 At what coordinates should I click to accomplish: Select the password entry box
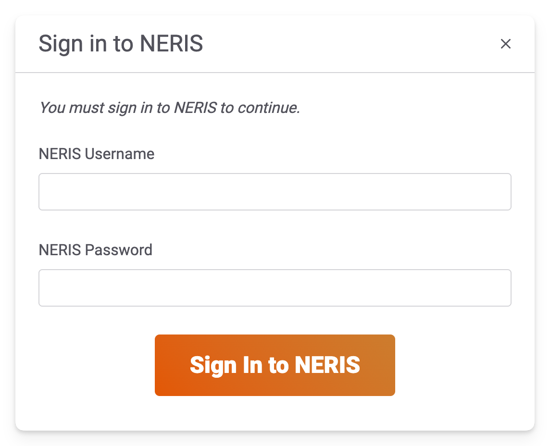pyautogui.click(x=275, y=288)
